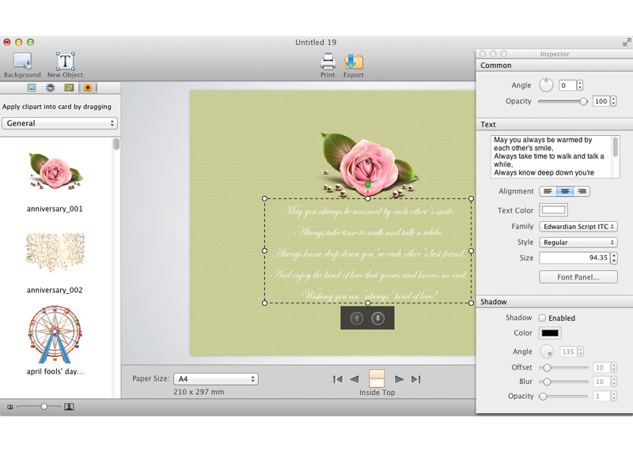Open the frames tab in the sidebar
Screen dimensions: 633x474
coord(68,88)
